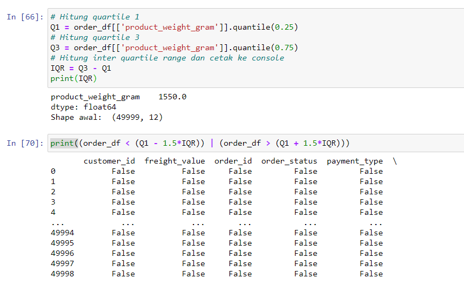The width and height of the screenshot is (464, 285).
Task: Click row index 49996 in output
Action: (63, 253)
